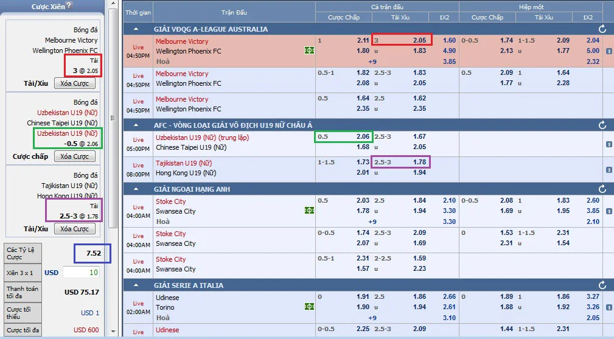This screenshot has width=614, height=339.
Task: Click the blue stats icon beside Tajikistan U19 row
Action: coord(609,170)
